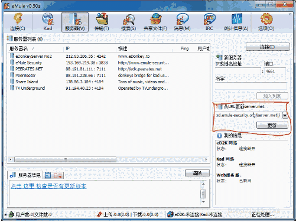The width and height of the screenshot is (296, 222).
Task: Click the eD2K connection status globe icon
Action: pyautogui.click(x=170, y=214)
